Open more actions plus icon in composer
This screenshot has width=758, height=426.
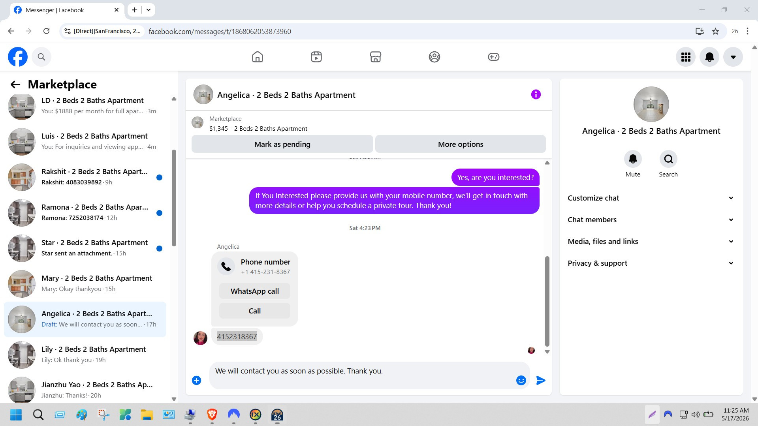point(196,380)
